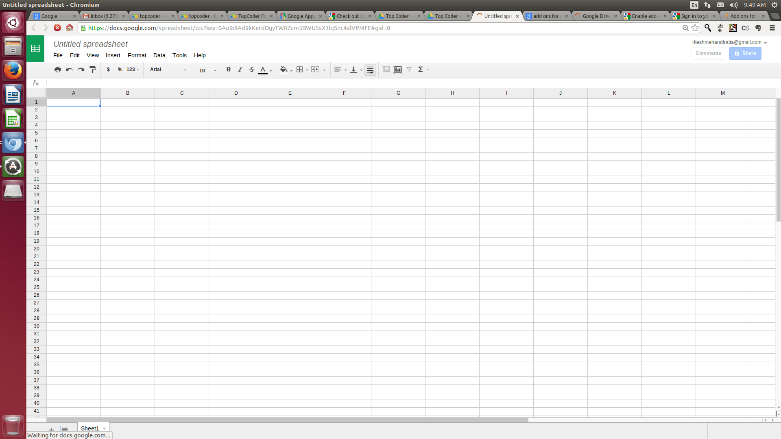Switch to the Gmail Inbox tab
This screenshot has height=439, width=781.
point(102,16)
